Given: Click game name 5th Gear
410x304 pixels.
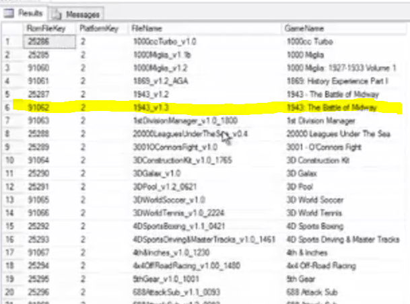Looking at the screenshot, I should click(301, 279).
